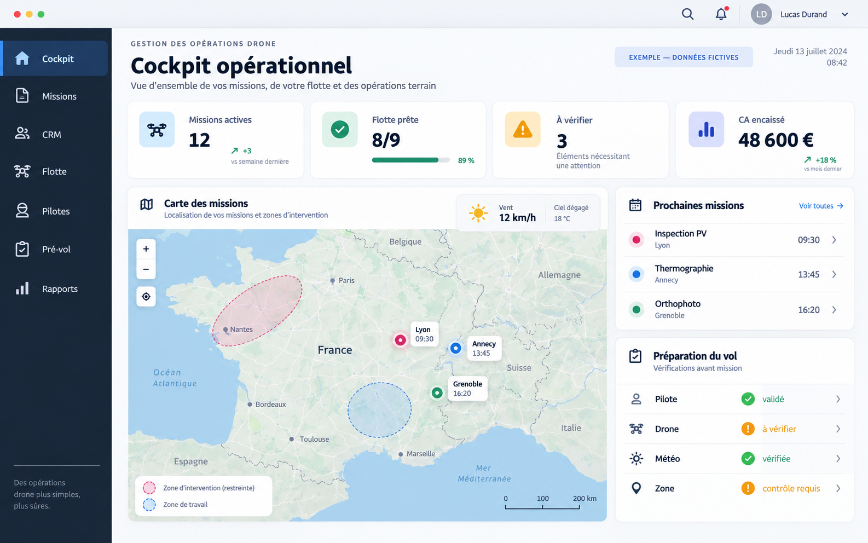Viewport: 868px width, 543px height.
Task: Click the Grenoble map marker pin
Action: [437, 392]
